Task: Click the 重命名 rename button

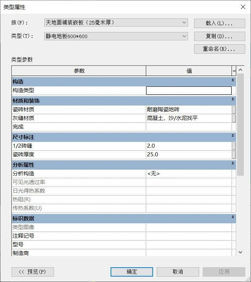Action: tap(219, 49)
